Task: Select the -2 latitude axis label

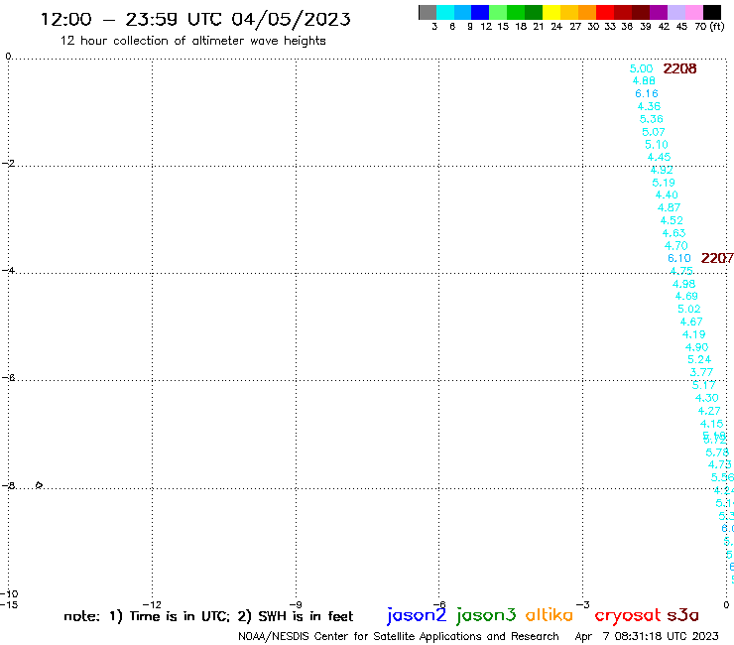Action: point(8,164)
